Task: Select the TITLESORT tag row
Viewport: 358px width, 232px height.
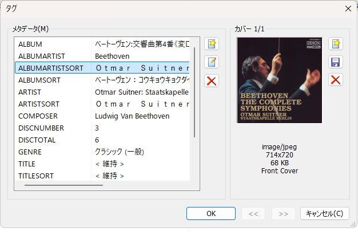Action: (102, 176)
